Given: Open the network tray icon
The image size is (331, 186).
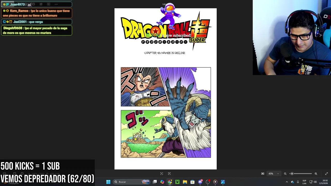Looking at the screenshot, I should 311,182.
